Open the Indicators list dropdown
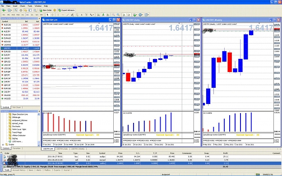282x176 pixels. point(135,15)
